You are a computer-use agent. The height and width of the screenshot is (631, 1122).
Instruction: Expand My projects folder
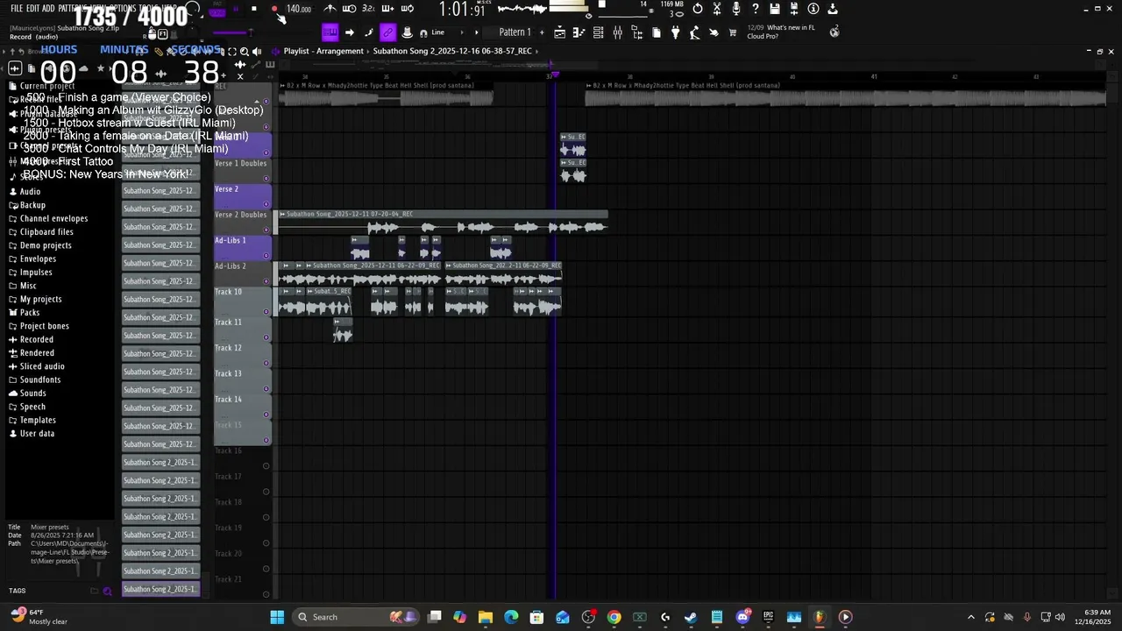(x=40, y=299)
